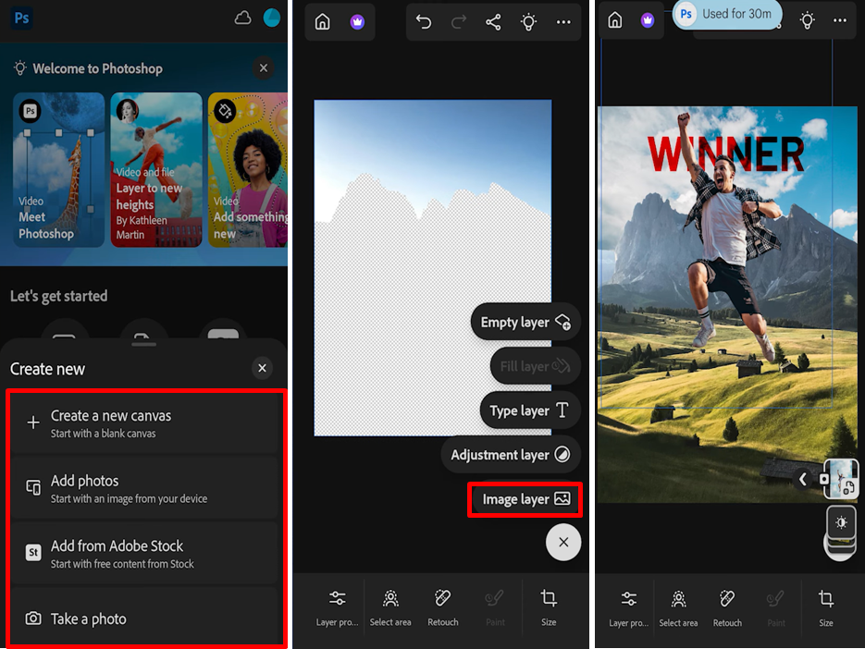Viewport: 865px width, 649px height.
Task: Click the Redo arrow icon
Action: [x=459, y=20]
